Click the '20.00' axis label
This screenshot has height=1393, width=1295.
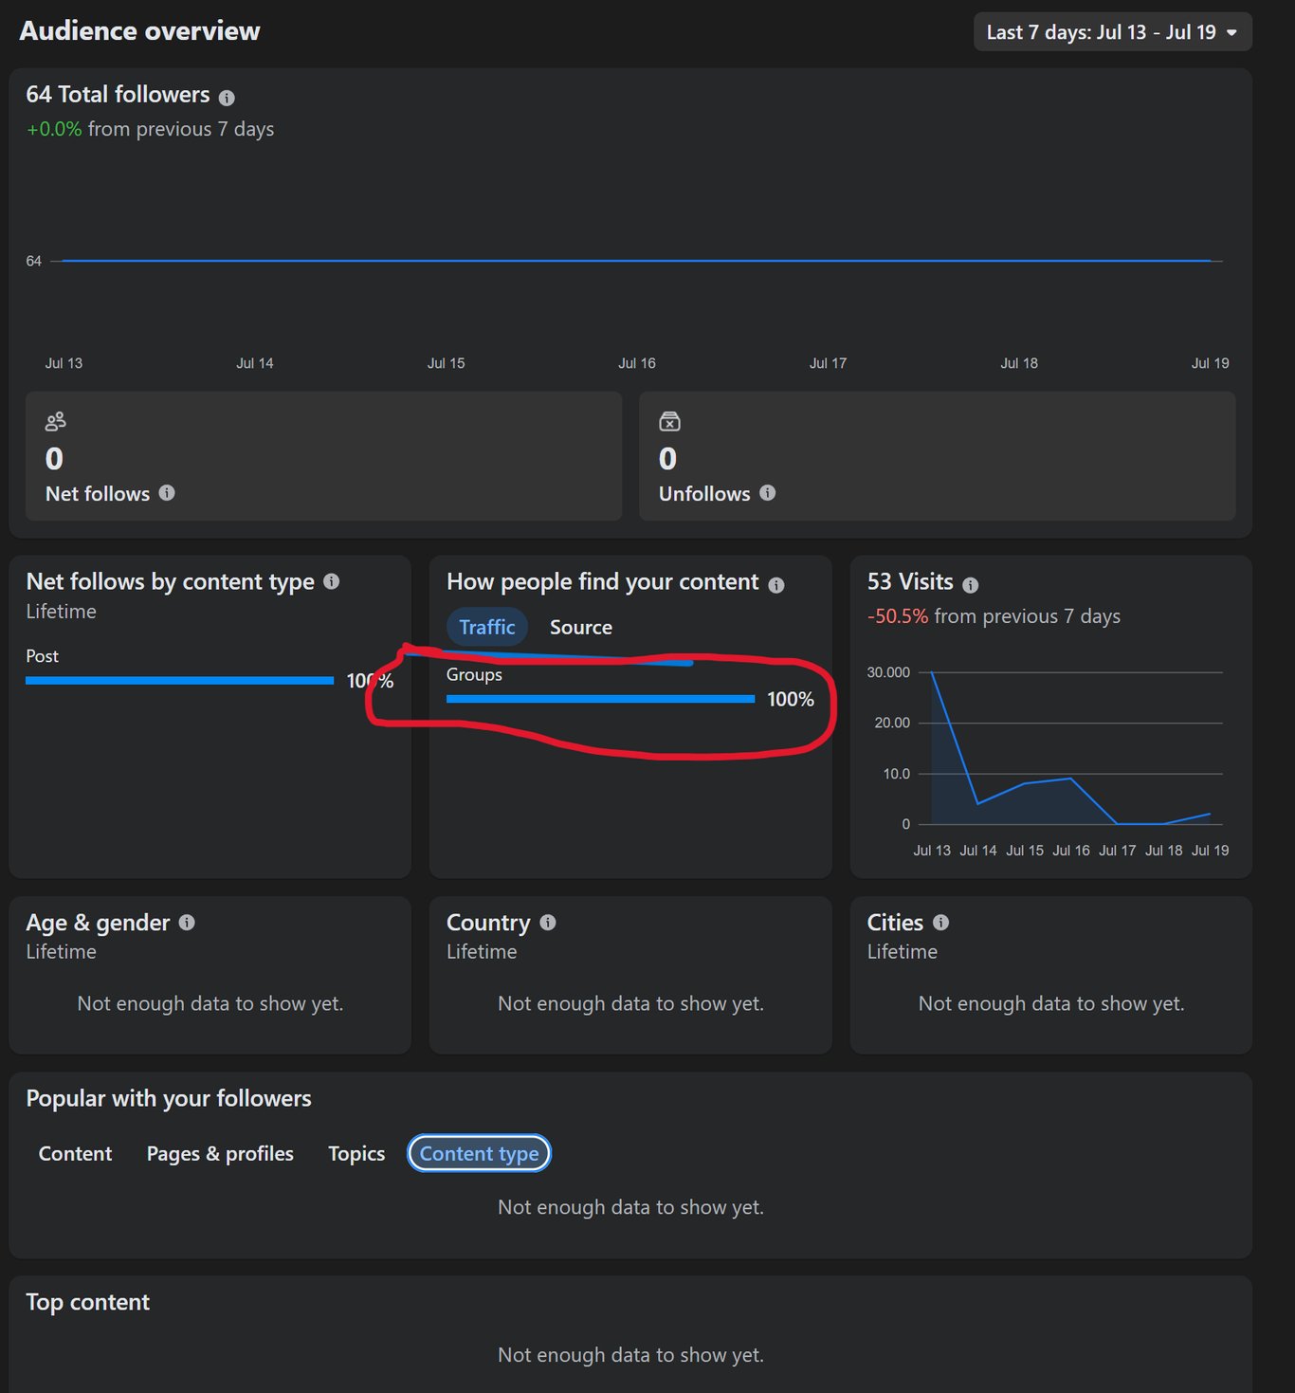click(892, 723)
